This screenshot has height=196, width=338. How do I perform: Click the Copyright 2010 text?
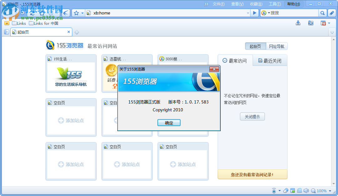point(168,110)
